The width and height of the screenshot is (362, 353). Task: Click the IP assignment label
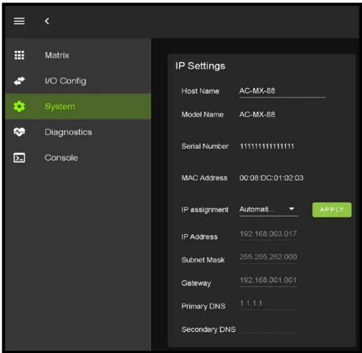(205, 210)
